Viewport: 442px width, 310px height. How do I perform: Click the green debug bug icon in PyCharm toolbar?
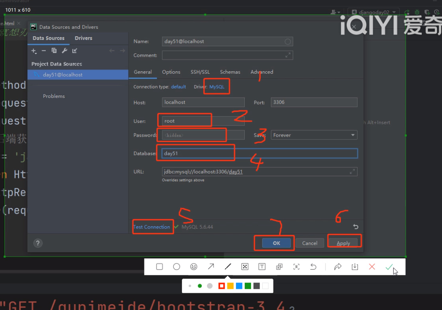pyautogui.click(x=417, y=12)
